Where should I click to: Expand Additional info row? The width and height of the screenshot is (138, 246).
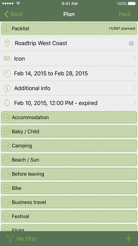[69, 88]
